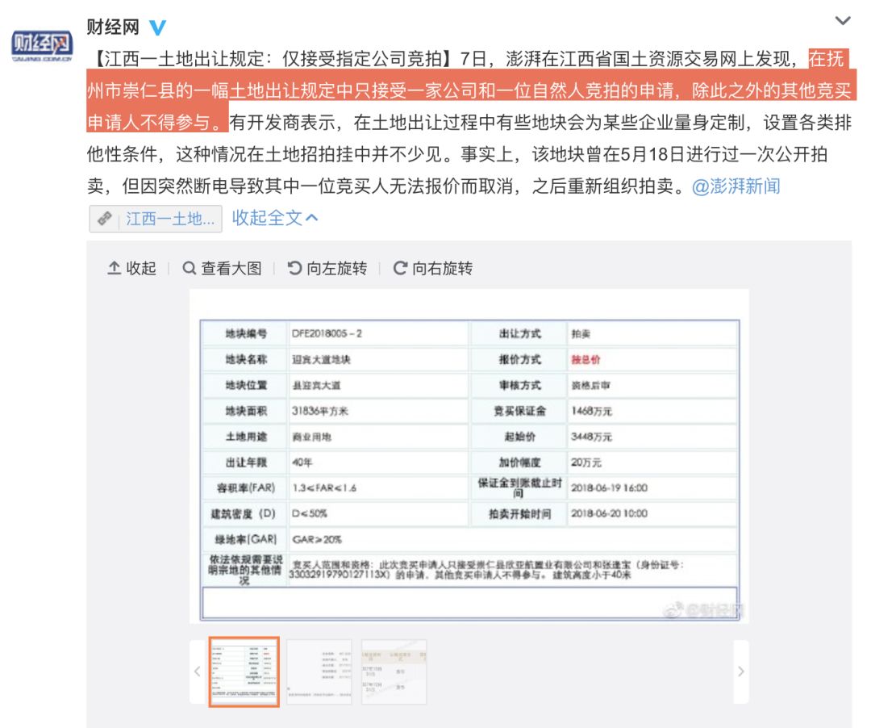Collapse full text with 收起全文
The height and width of the screenshot is (728, 871).
(275, 218)
